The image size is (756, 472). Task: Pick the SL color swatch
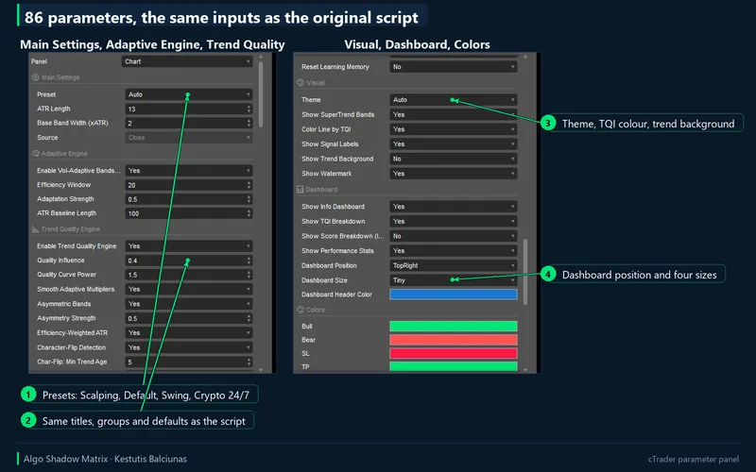(454, 353)
